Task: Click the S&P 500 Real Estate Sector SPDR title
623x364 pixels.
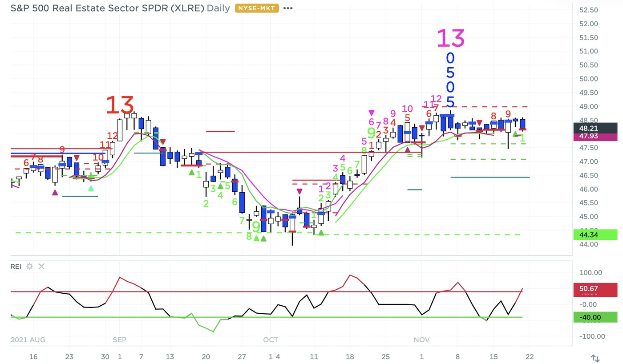Action: tap(107, 8)
